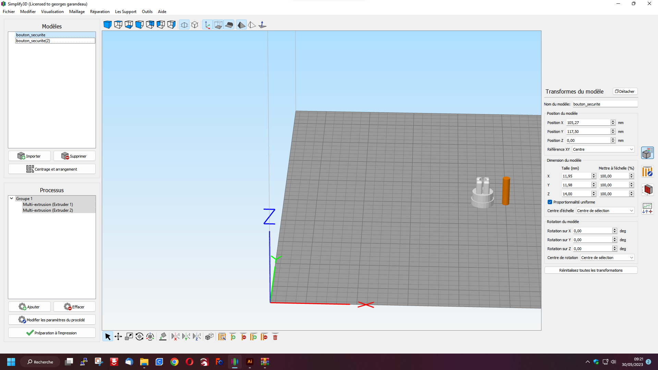Collapse the Groupe 1 tree node

click(x=12, y=198)
